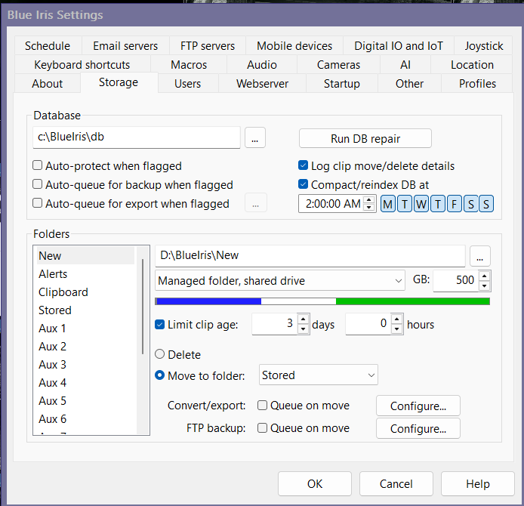Toggle the Friday day button for DB compact
The image size is (524, 506).
pyautogui.click(x=454, y=204)
